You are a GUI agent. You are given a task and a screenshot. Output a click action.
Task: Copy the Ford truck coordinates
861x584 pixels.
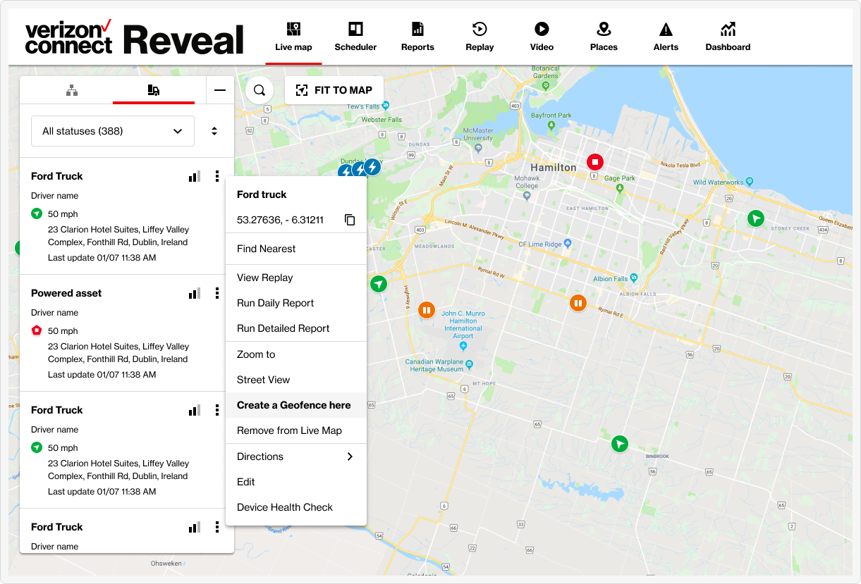pyautogui.click(x=350, y=219)
